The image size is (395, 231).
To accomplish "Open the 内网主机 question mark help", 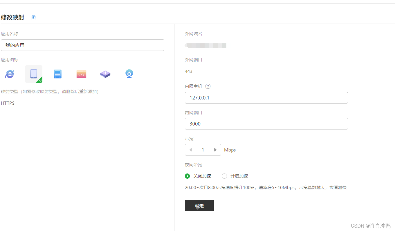I will [208, 86].
